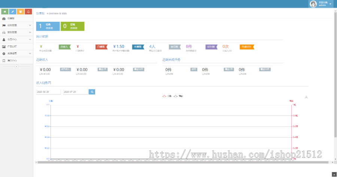
Task: Click the blue pencil edit shortcut button
Action: click(13, 12)
